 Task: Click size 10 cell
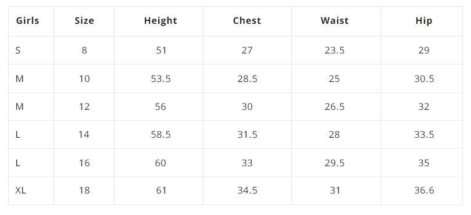pos(84,78)
